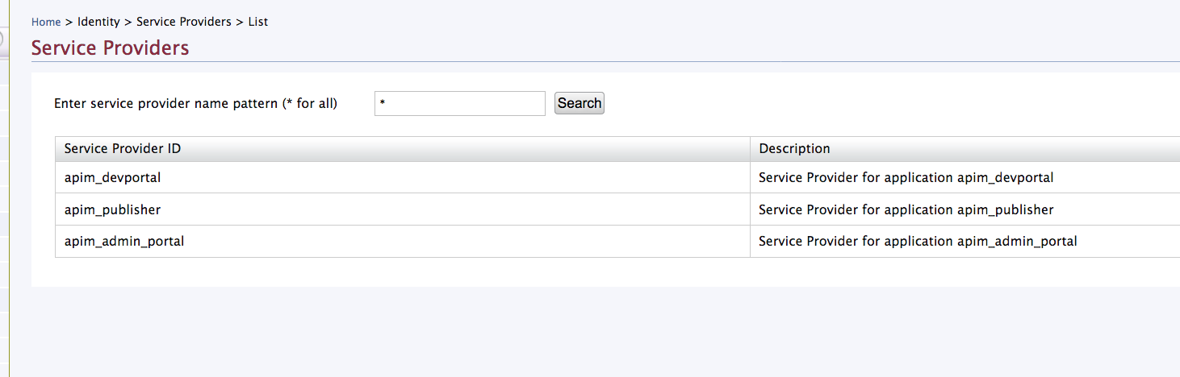The width and height of the screenshot is (1180, 377).
Task: Select the apim_publisher service provider ID
Action: 112,209
